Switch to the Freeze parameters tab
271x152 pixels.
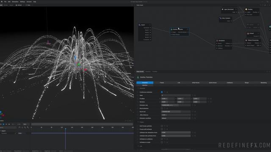pyautogui.click(x=162, y=83)
